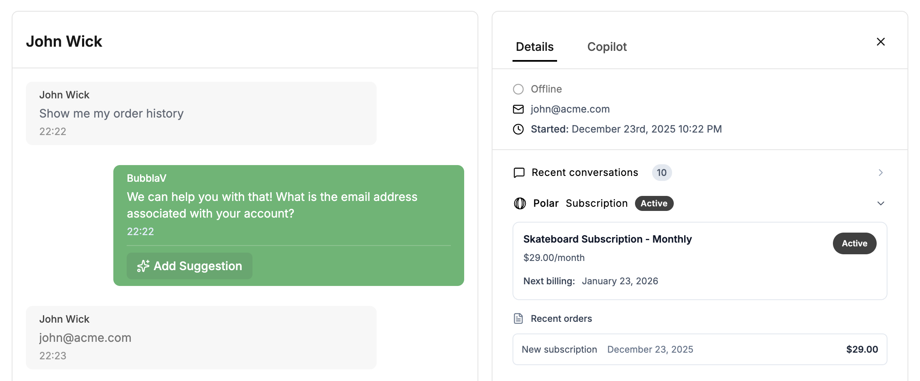Close the details side panel

tap(881, 42)
